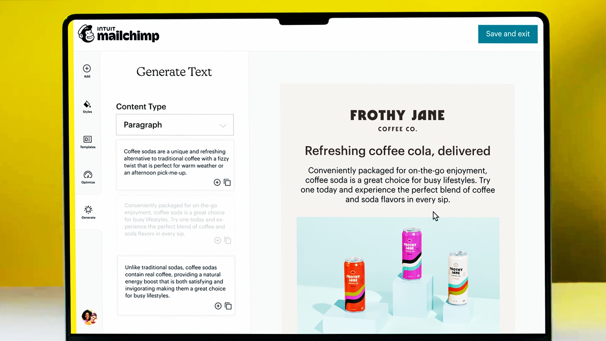The width and height of the screenshot is (606, 341).
Task: Select the user profile avatar icon
Action: pyautogui.click(x=89, y=316)
